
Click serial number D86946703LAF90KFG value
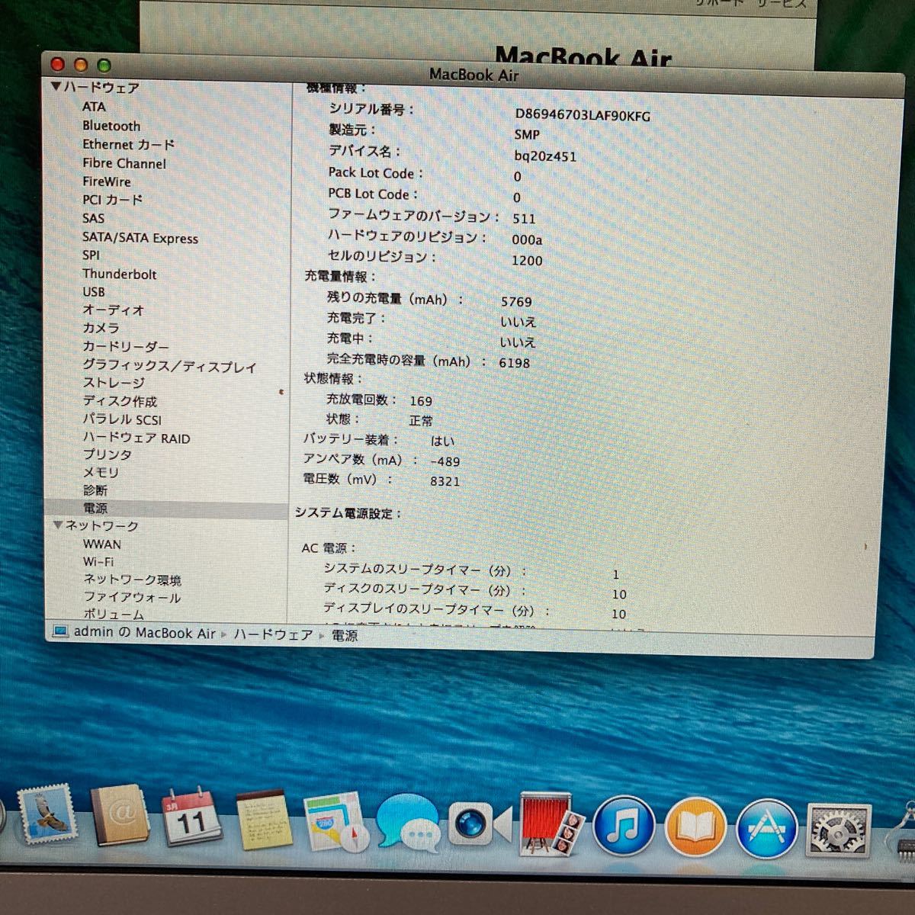click(x=583, y=115)
